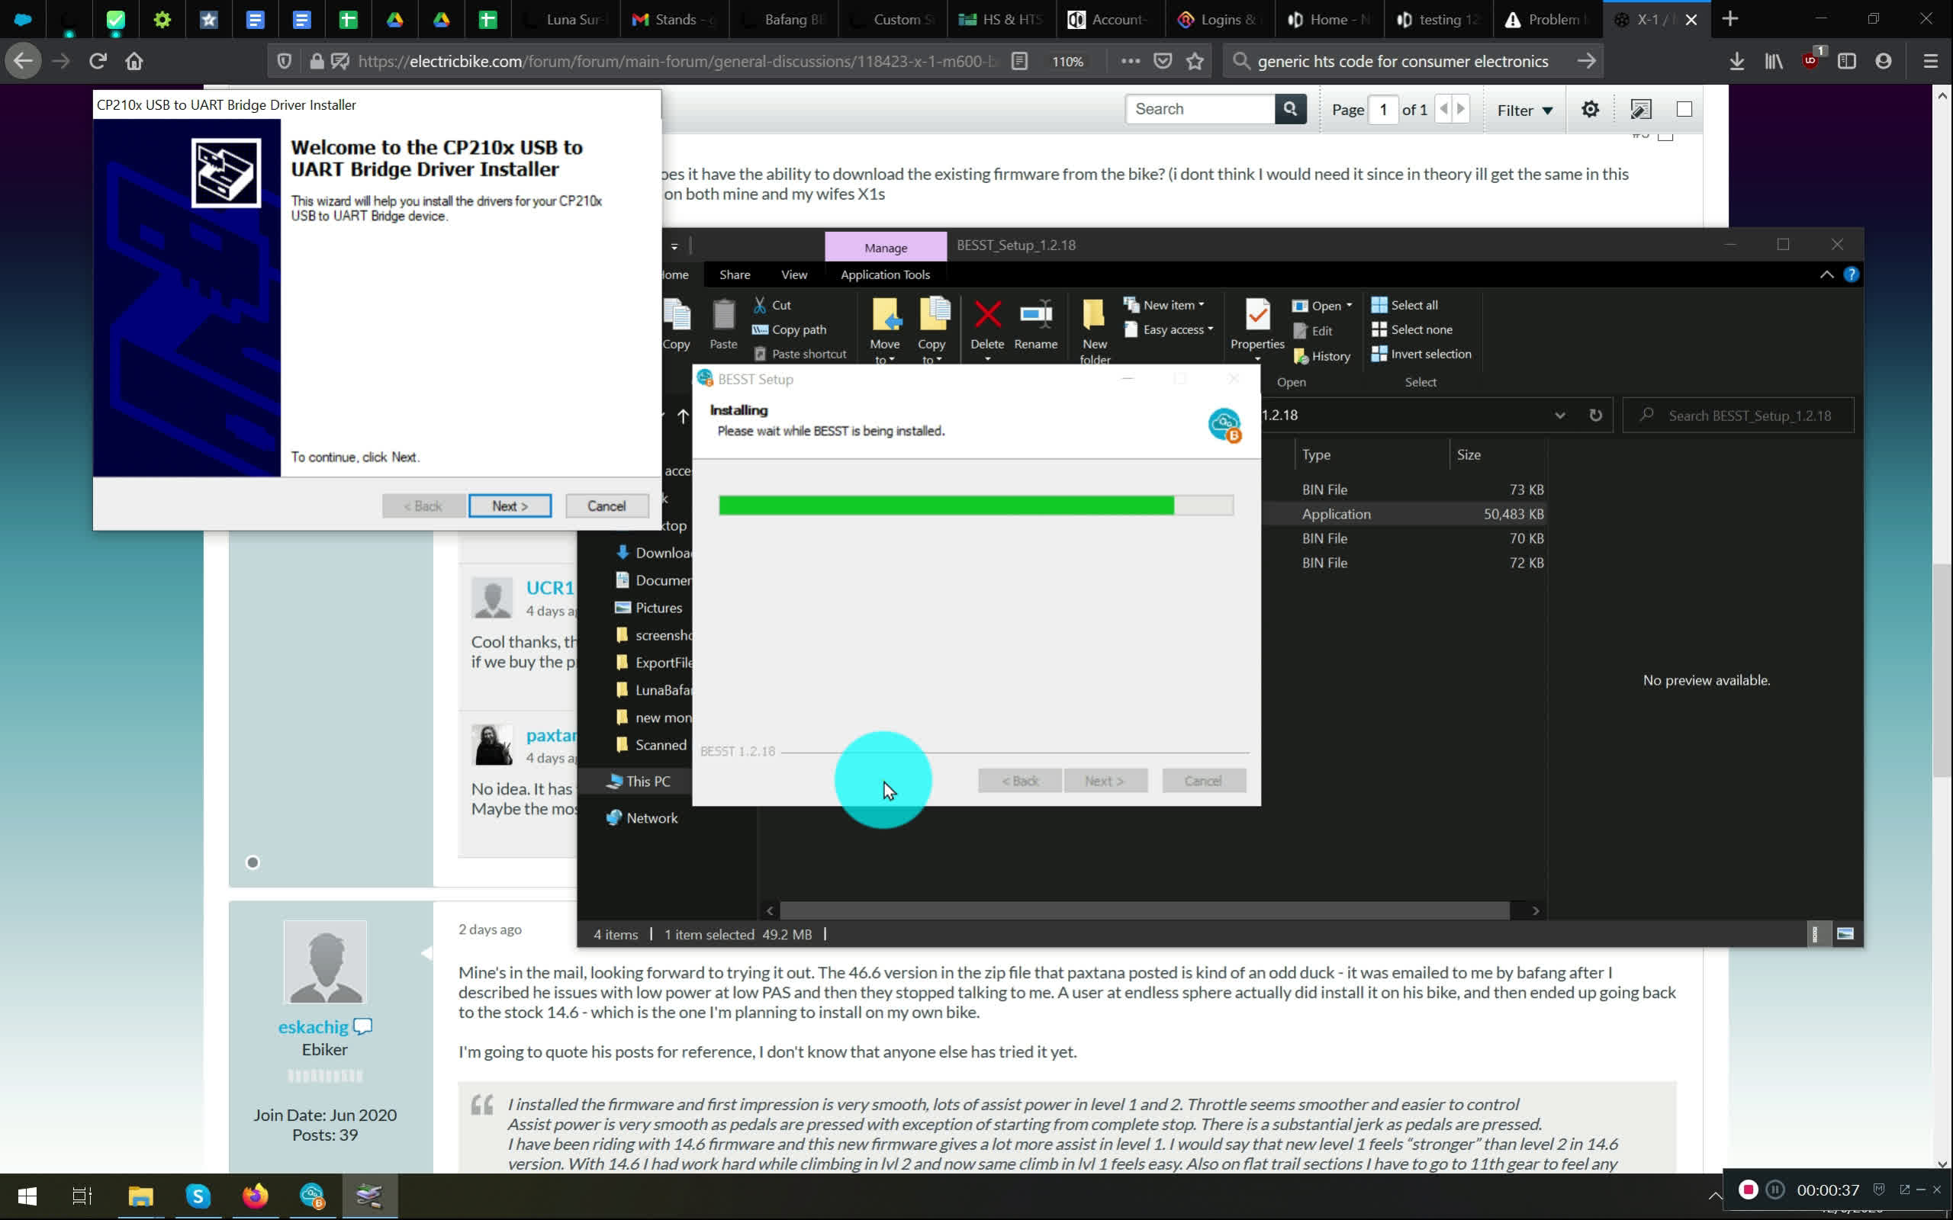Screen dimensions: 1953x1220
Task: Open eskachig user profile link
Action: tap(313, 1026)
